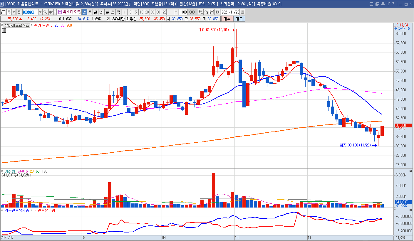Open help question mark icon in title bar
414x241 pixels.
(x=393, y=4)
